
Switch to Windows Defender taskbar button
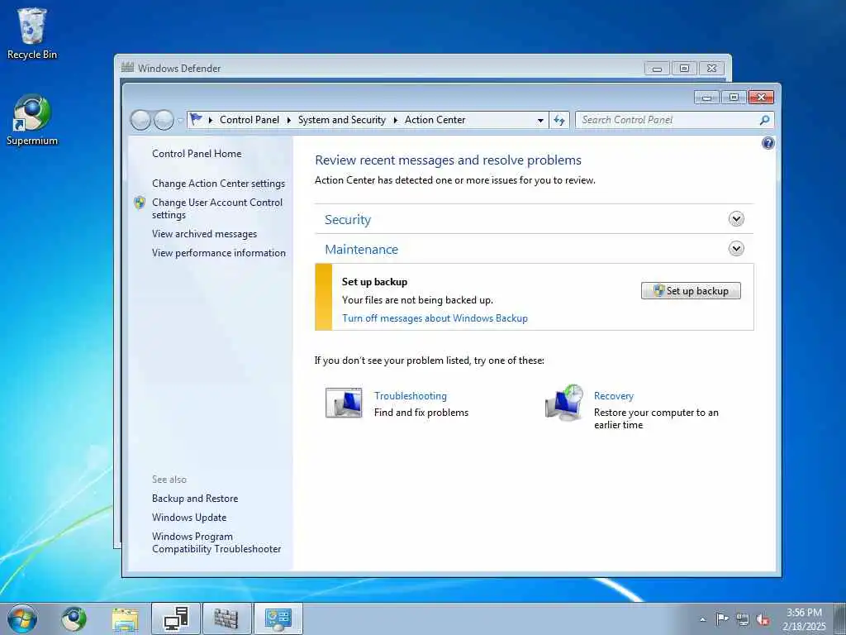[x=226, y=618]
